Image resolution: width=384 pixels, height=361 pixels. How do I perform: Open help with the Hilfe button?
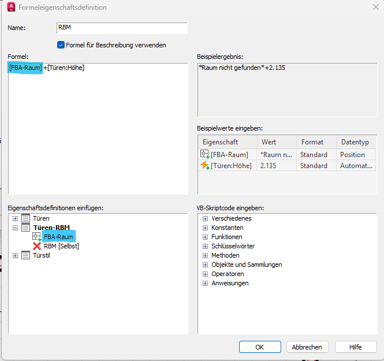[355, 347]
